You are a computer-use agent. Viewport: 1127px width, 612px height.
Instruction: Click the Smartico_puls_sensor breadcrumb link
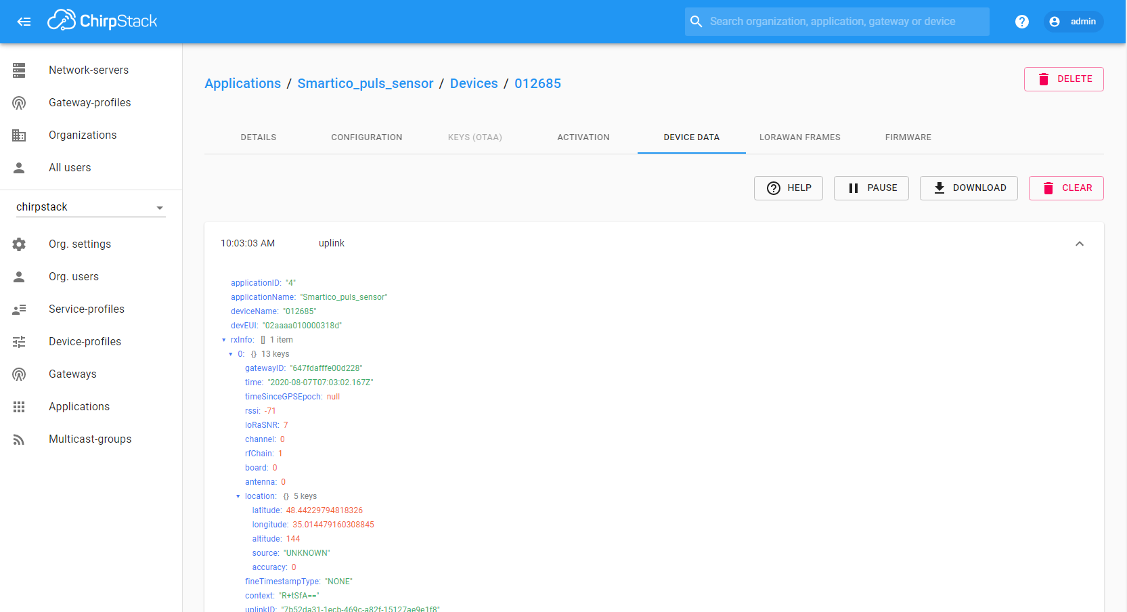tap(365, 83)
